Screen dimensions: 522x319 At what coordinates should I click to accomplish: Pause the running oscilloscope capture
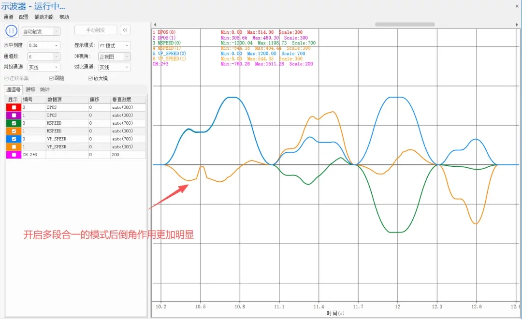pos(11,31)
